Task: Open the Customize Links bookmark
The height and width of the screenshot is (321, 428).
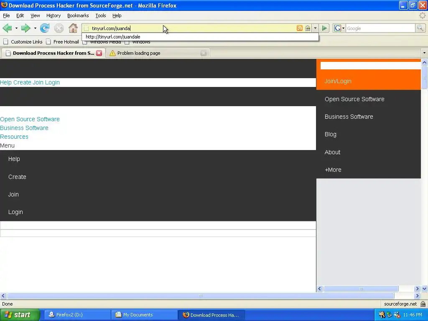Action: click(23, 42)
